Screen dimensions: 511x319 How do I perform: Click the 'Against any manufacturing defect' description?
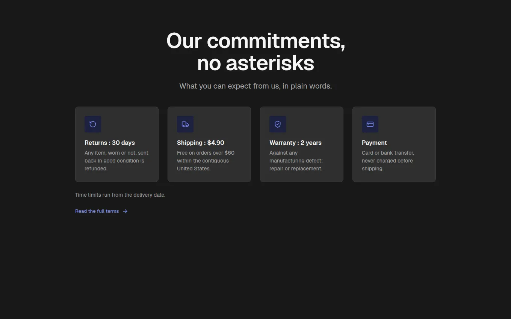point(296,161)
